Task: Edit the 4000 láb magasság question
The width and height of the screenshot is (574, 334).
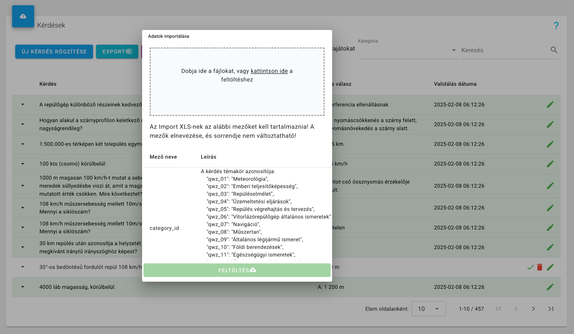Action: (x=550, y=287)
